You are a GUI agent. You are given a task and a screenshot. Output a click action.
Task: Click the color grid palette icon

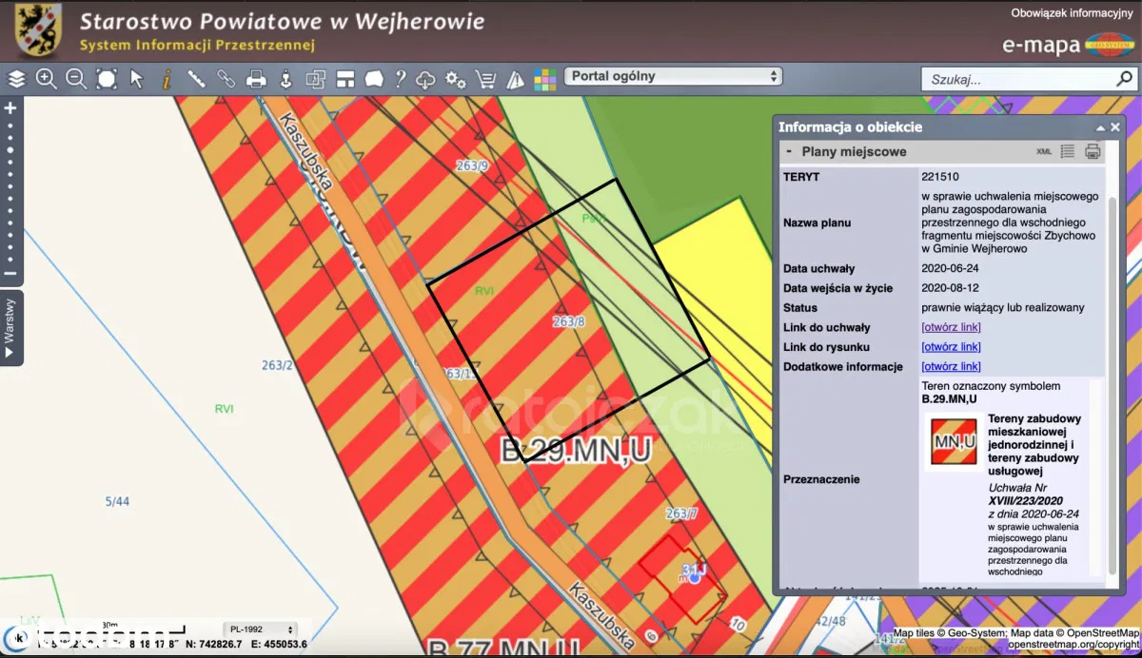pyautogui.click(x=544, y=79)
